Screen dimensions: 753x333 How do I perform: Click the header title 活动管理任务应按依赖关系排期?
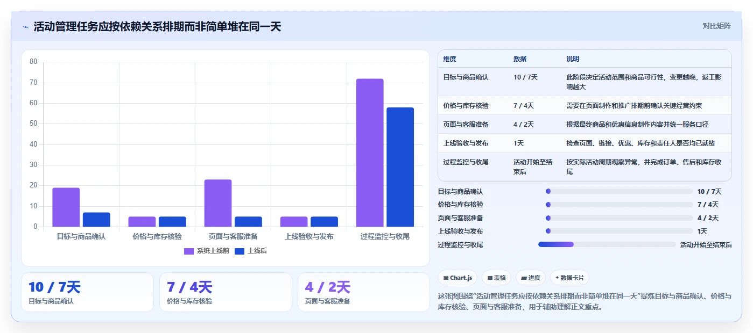pyautogui.click(x=157, y=26)
